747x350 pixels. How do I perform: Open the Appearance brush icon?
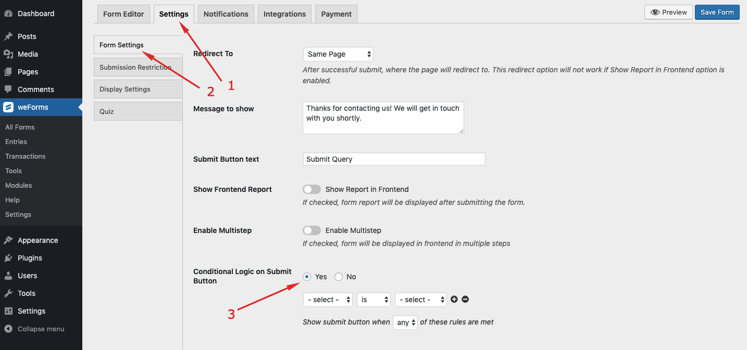9,240
